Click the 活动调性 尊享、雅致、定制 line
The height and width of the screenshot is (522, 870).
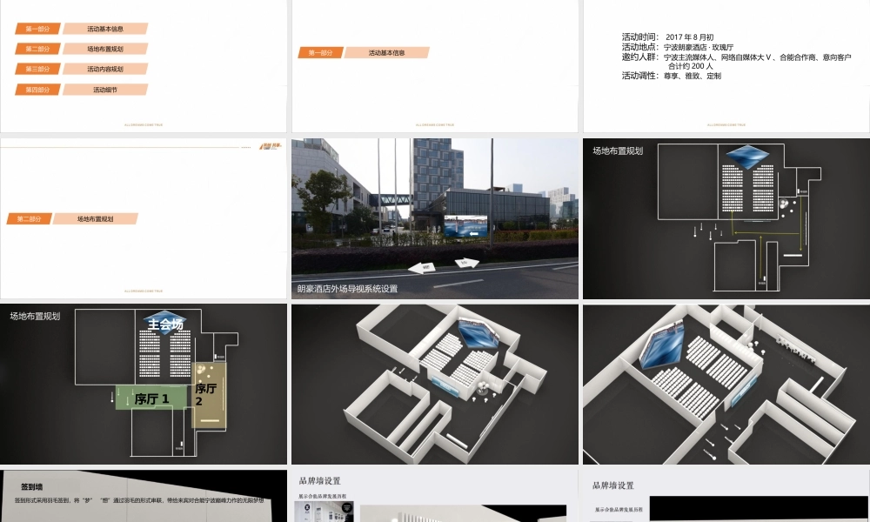[x=672, y=76]
